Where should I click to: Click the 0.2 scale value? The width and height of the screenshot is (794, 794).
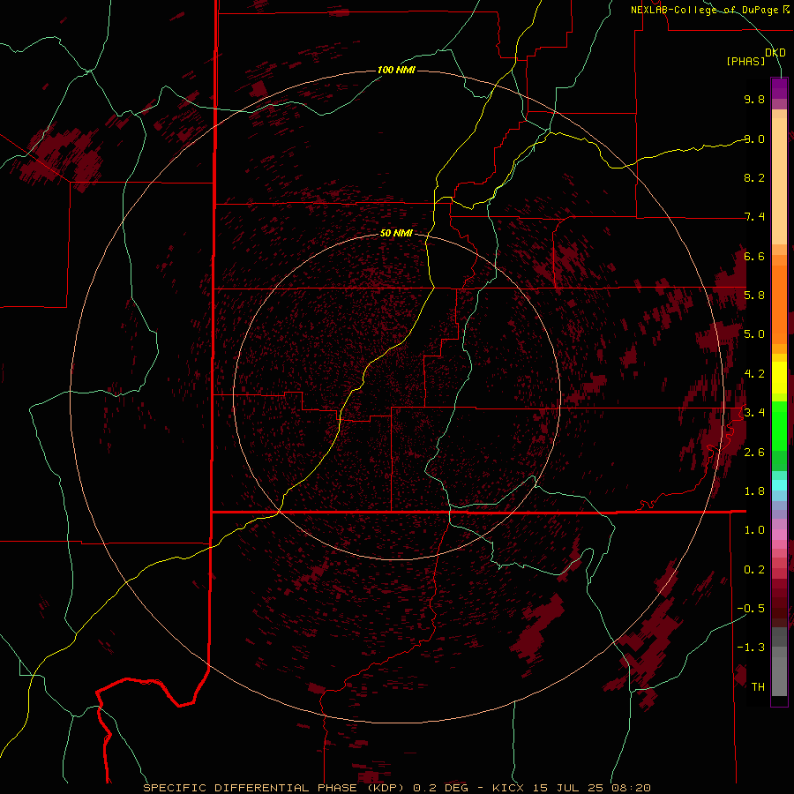(754, 570)
